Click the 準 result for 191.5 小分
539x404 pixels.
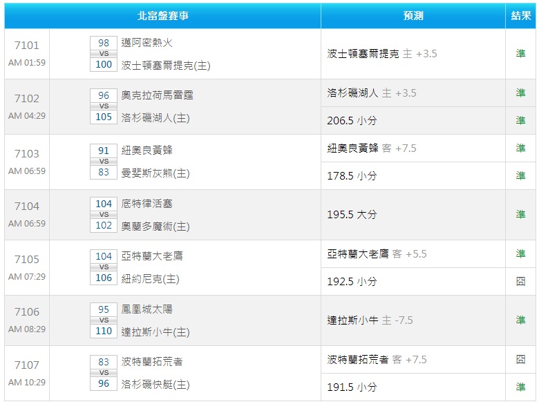(520, 387)
